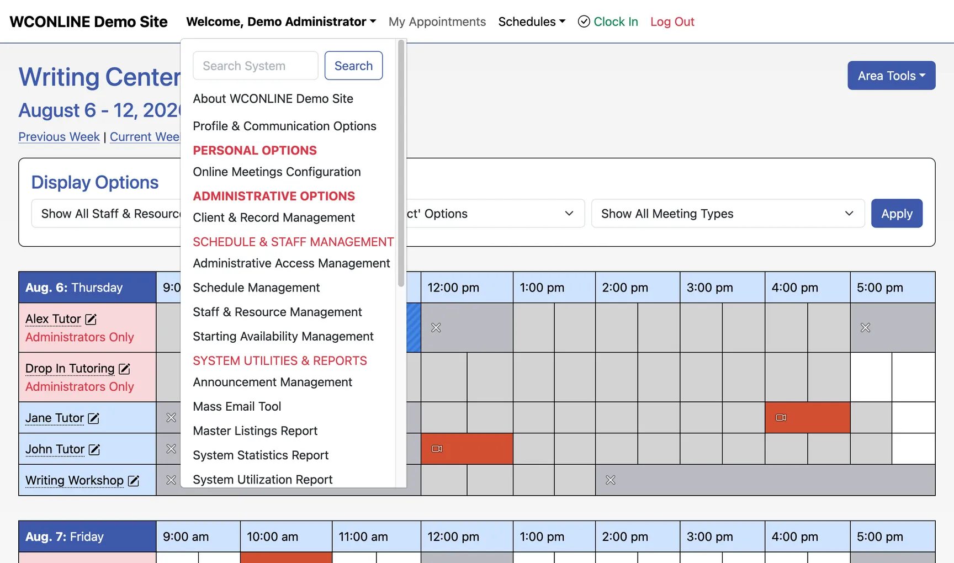Open the Welcome, Demo Administrator menu
Viewport: 954px width, 563px height.
coord(281,22)
